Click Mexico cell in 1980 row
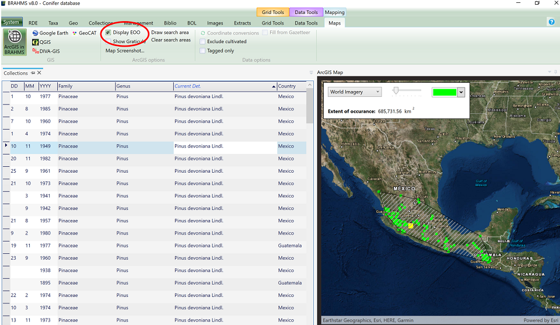 [292, 233]
